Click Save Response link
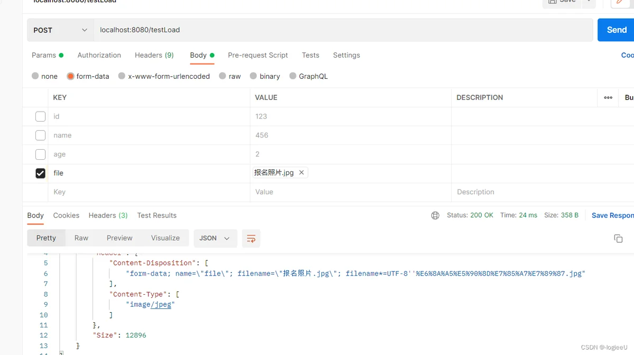Viewport: 634px width, 355px height. [x=612, y=215]
